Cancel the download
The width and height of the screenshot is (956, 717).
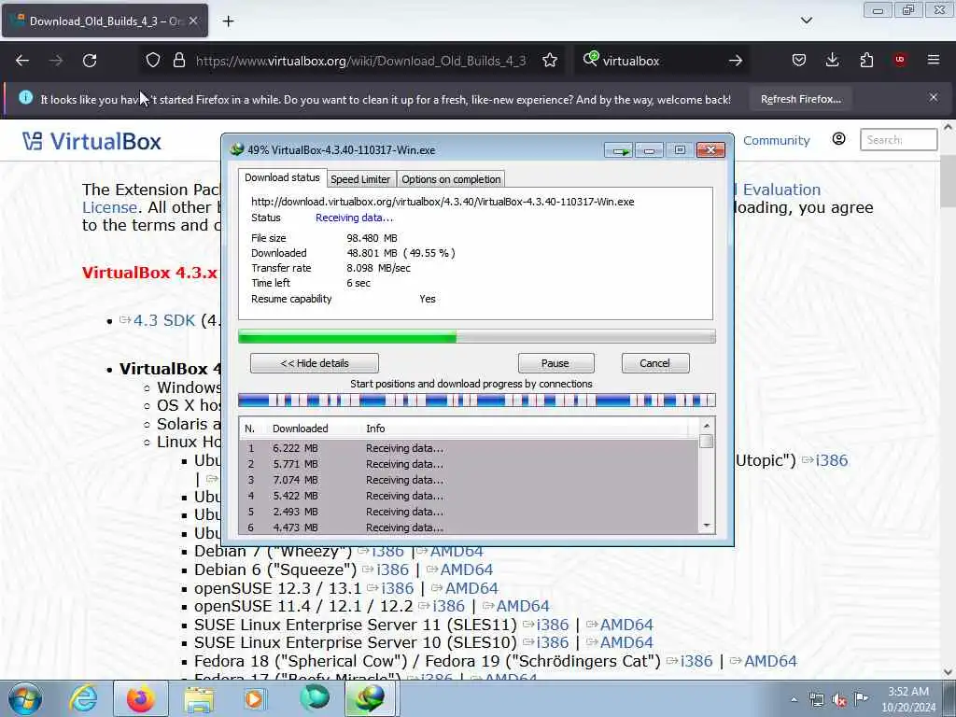(654, 363)
